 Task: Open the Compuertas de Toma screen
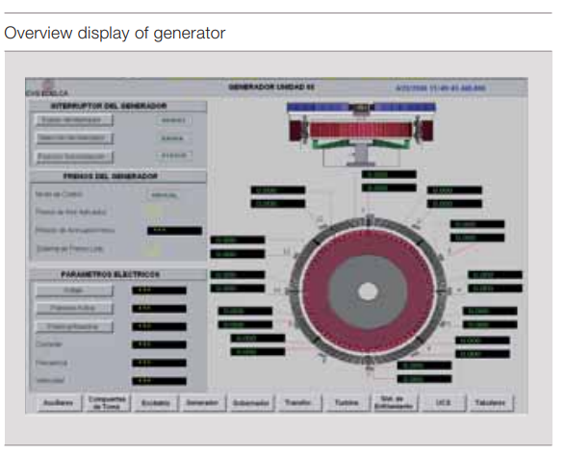point(107,402)
